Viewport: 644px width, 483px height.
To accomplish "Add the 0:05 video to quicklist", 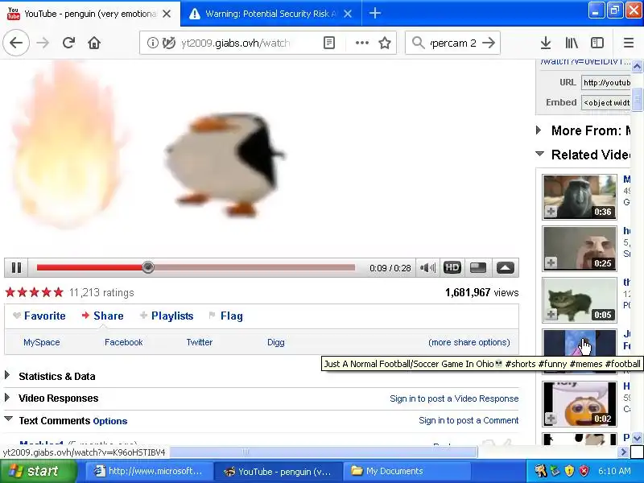I will pos(551,315).
